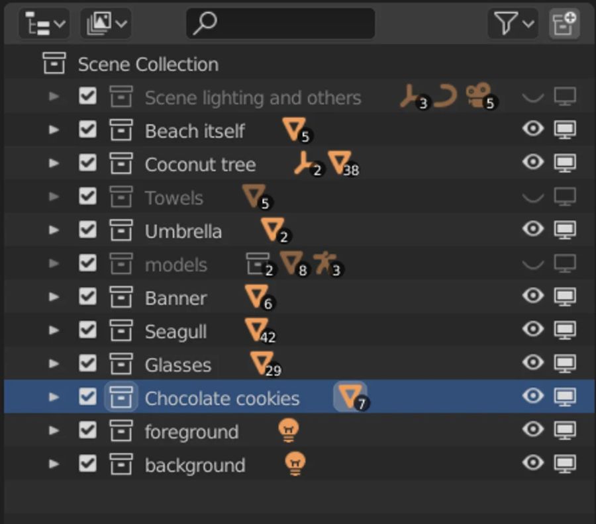Expand the Coconut tree collection

tap(54, 163)
